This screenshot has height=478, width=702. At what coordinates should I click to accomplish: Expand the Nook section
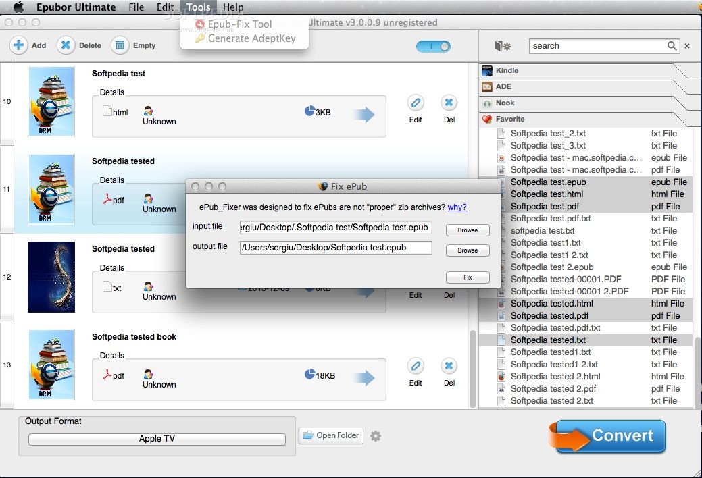pos(586,103)
